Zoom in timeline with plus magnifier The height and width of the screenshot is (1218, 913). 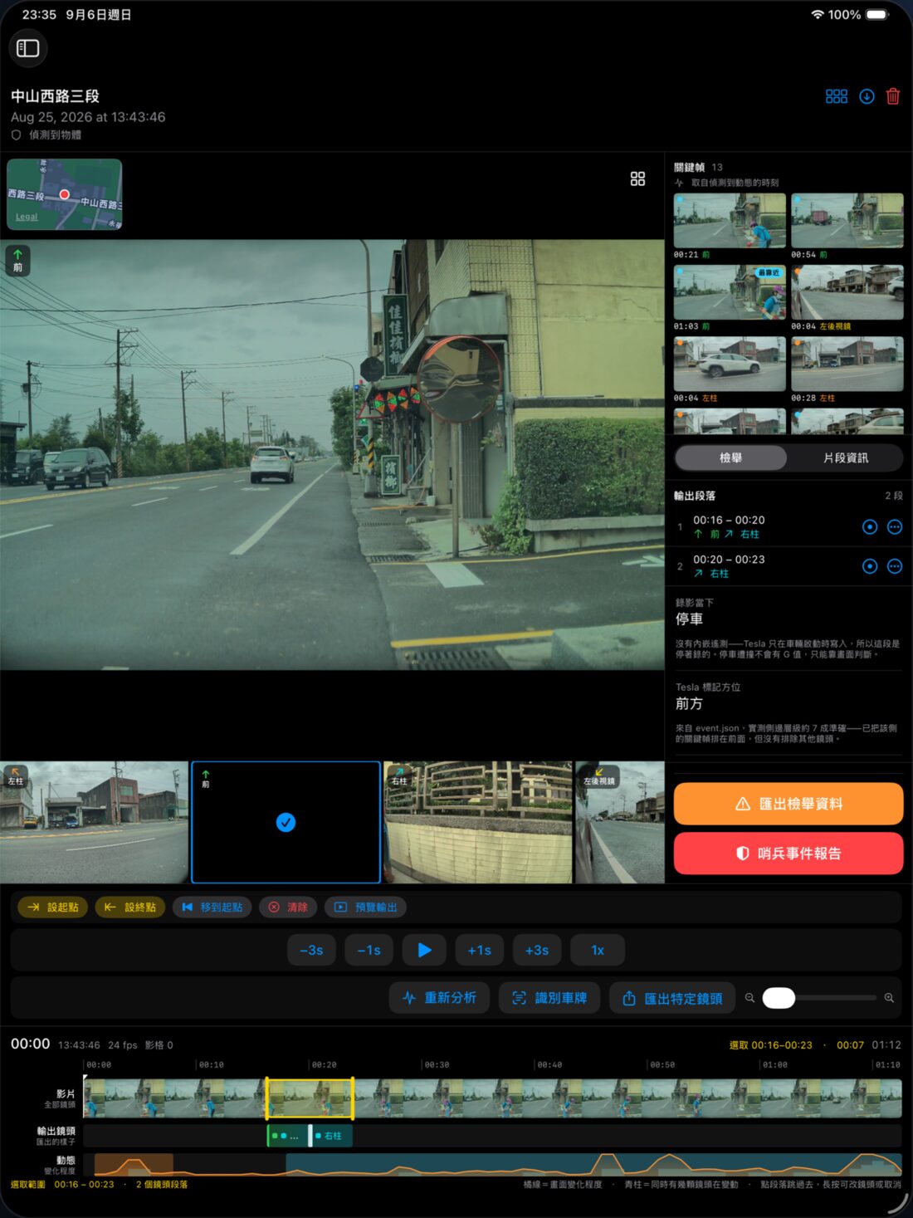click(889, 998)
